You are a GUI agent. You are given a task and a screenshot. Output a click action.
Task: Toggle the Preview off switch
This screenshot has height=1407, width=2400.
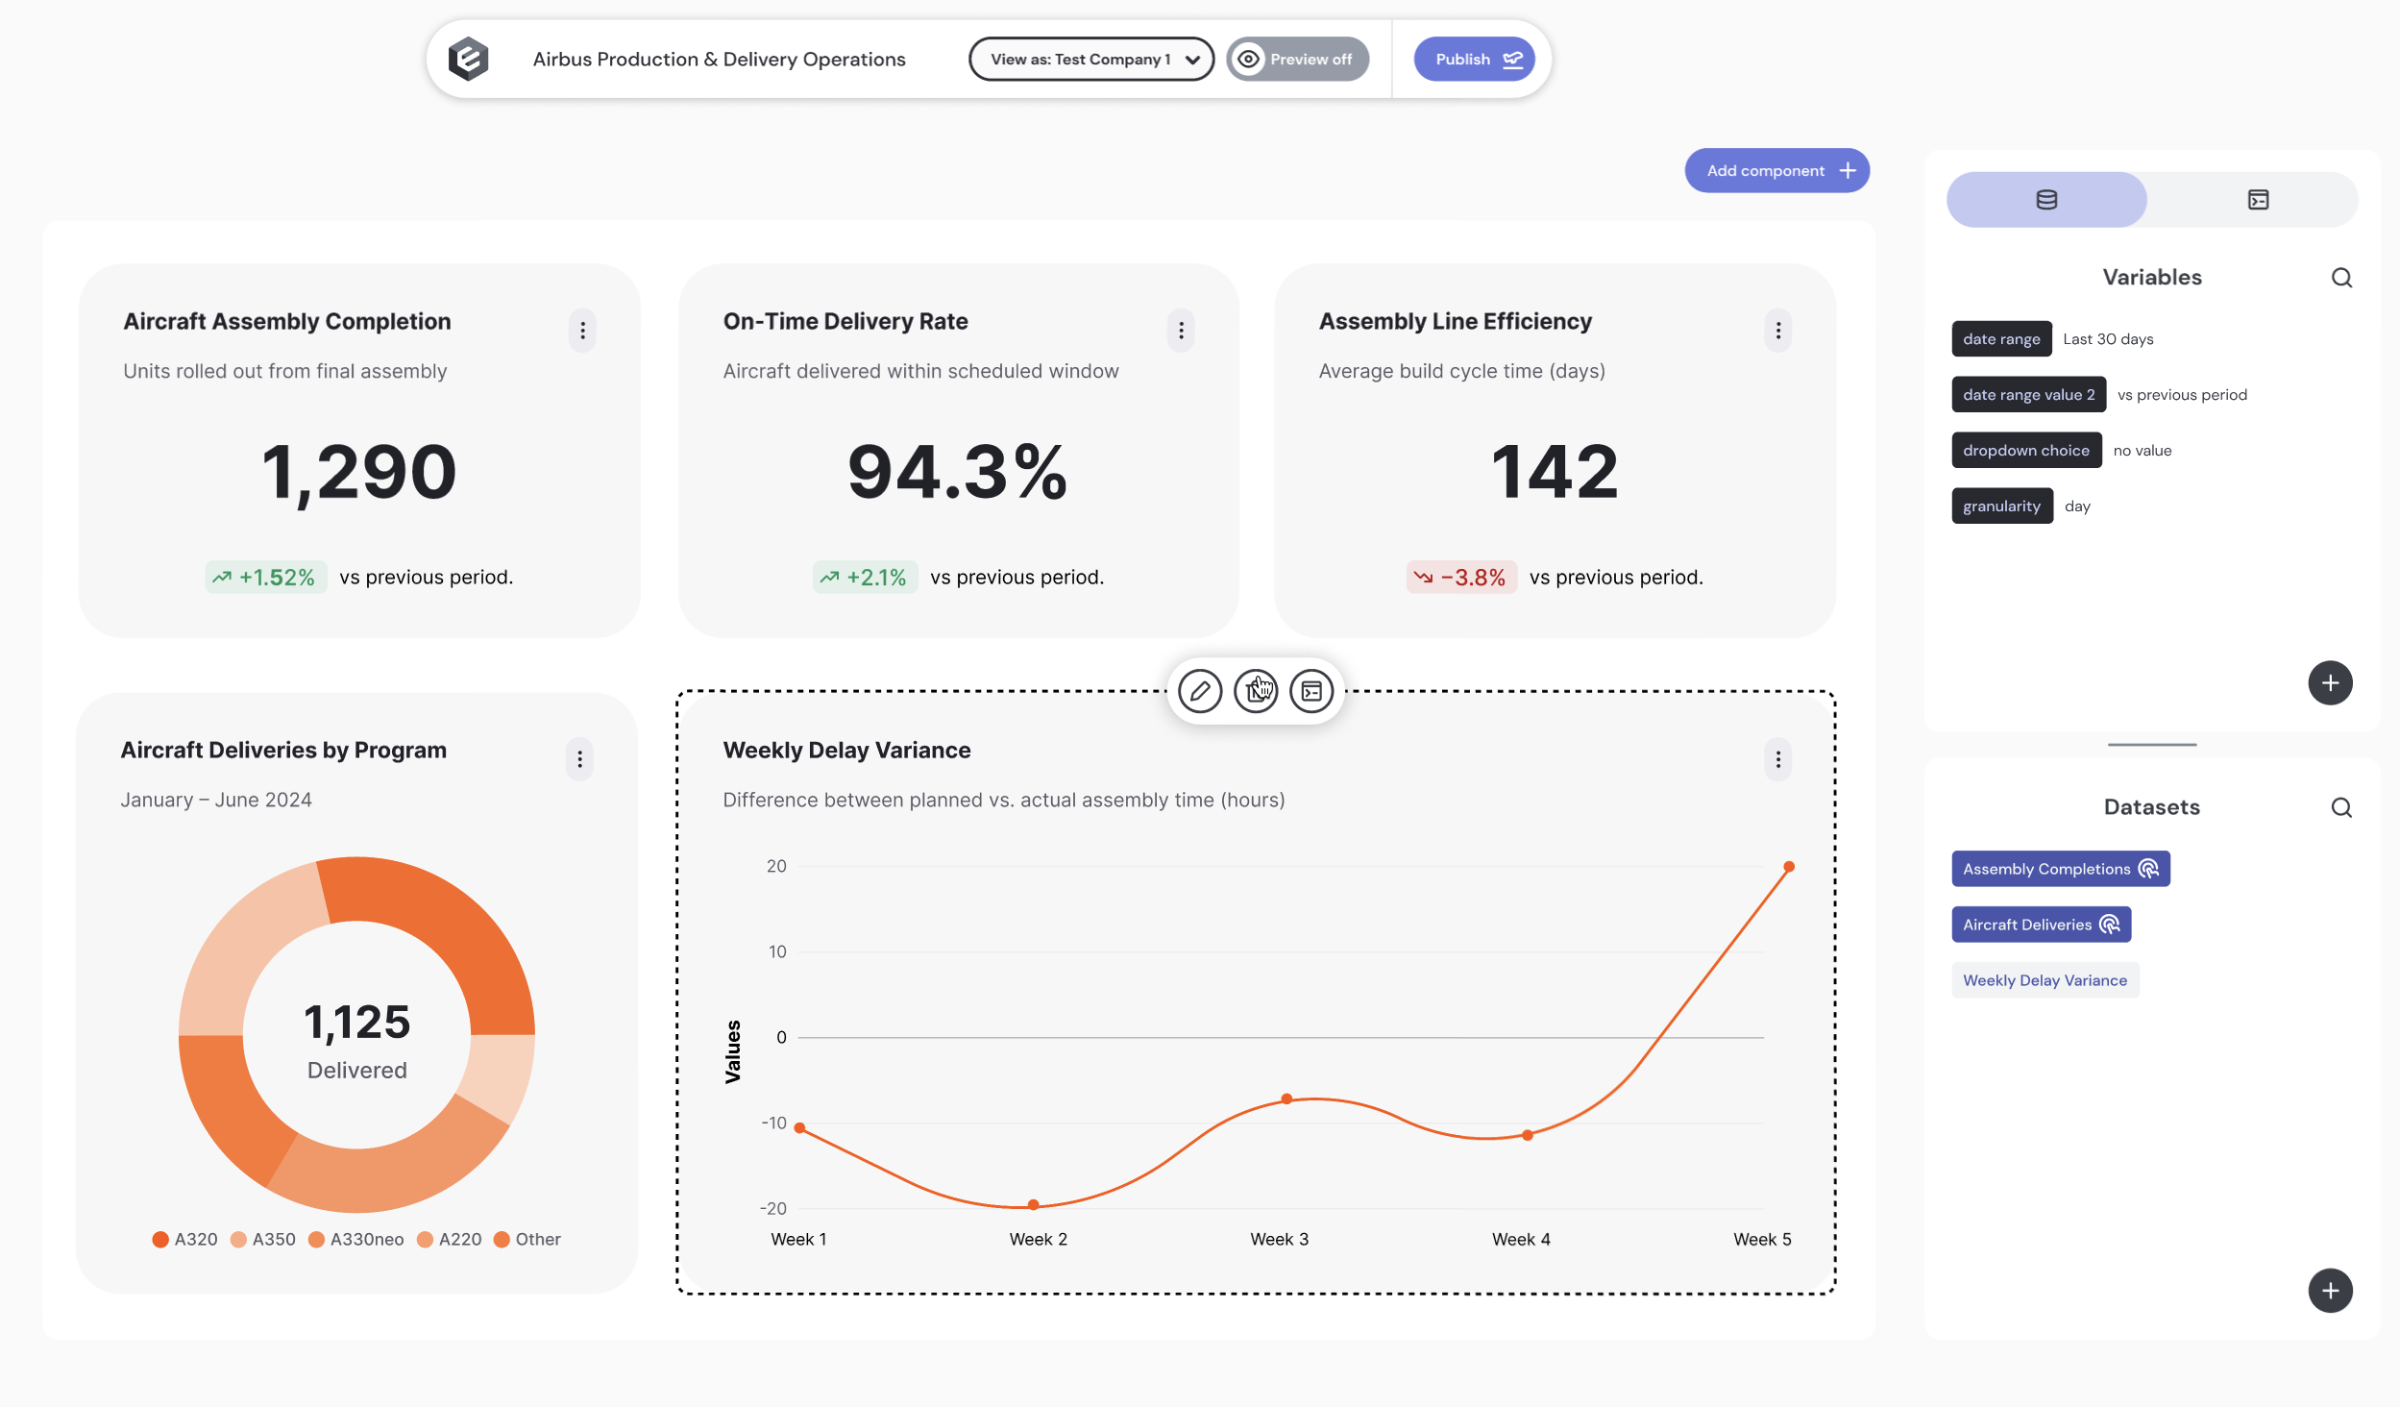pyautogui.click(x=1297, y=60)
